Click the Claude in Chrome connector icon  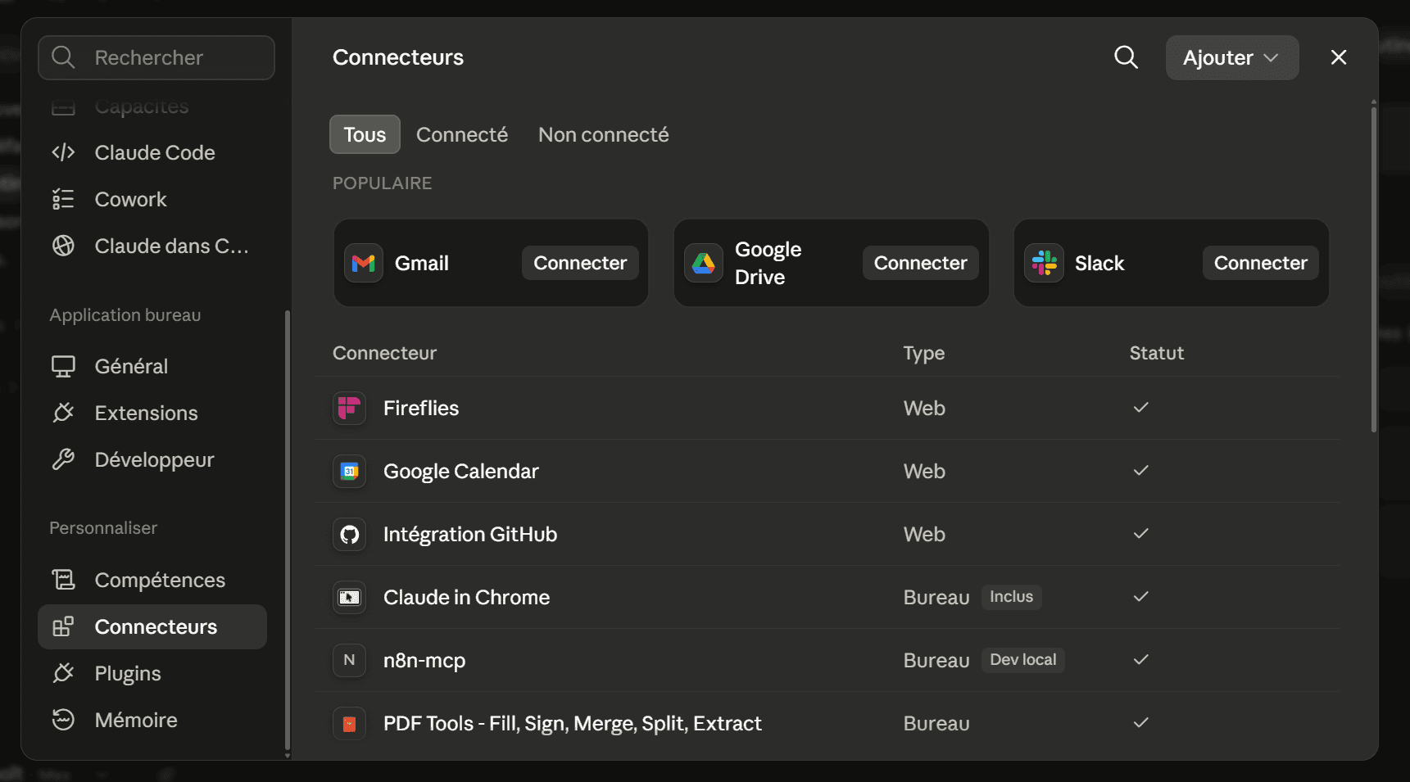(x=349, y=597)
